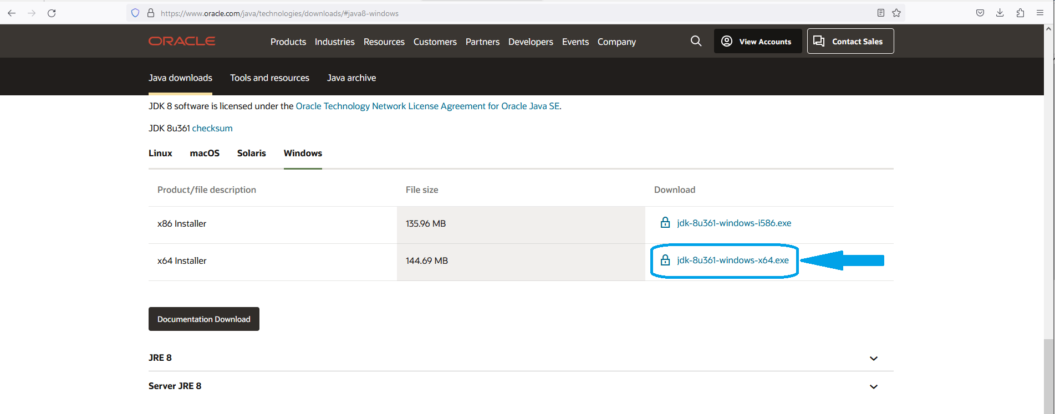Viewport: 1055px width, 414px height.
Task: Click the Oracle logo
Action: tap(182, 41)
